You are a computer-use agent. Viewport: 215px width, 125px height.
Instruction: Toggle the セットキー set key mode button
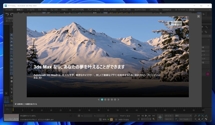click(169, 119)
